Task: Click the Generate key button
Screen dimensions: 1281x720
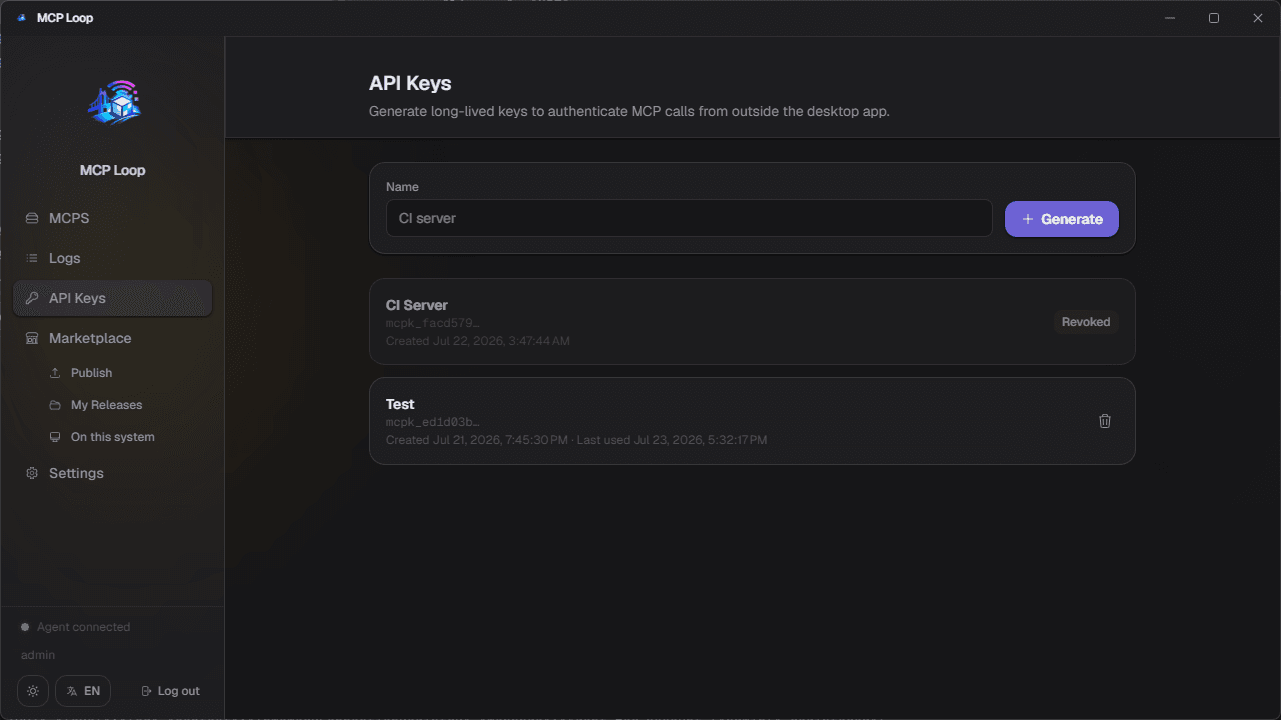Action: coord(1062,219)
